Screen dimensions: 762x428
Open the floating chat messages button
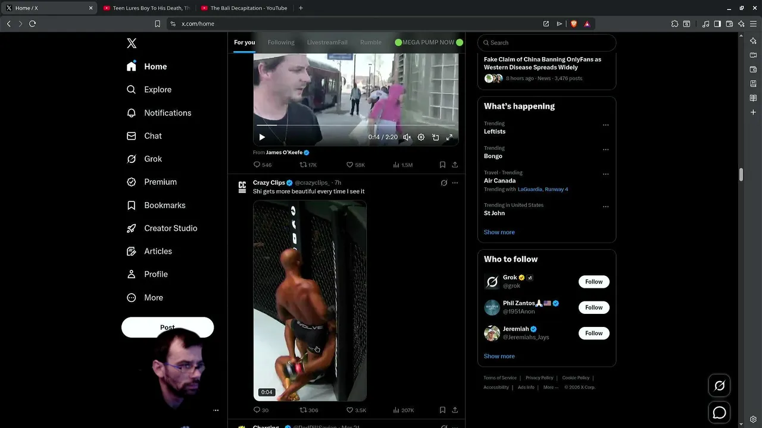[719, 413]
